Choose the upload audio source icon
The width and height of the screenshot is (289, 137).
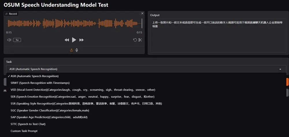pos(71,50)
